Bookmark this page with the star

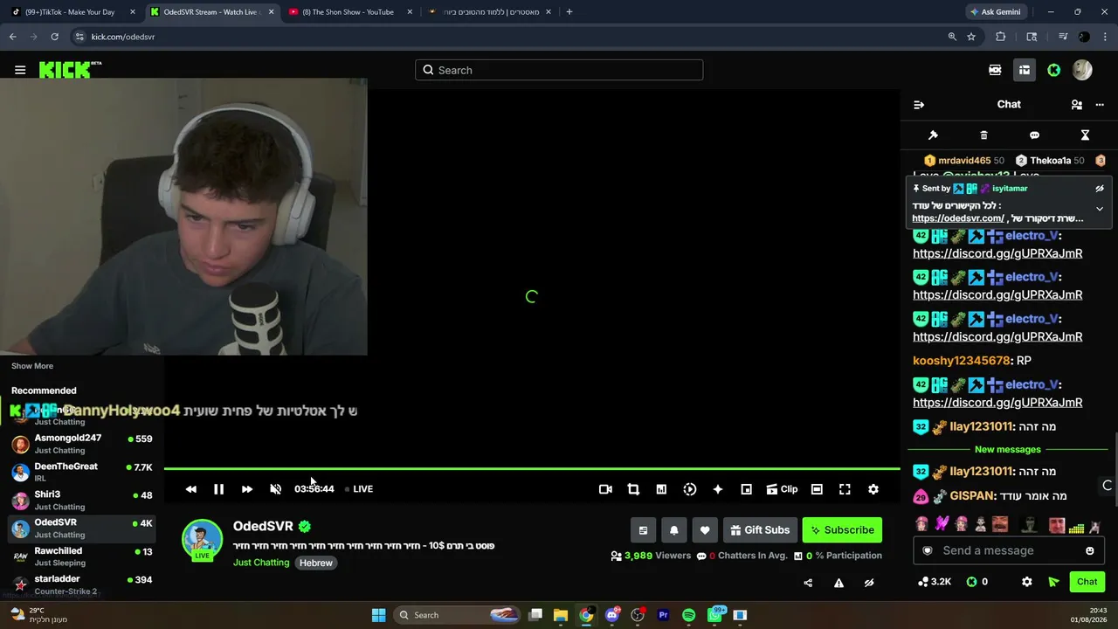[971, 37]
